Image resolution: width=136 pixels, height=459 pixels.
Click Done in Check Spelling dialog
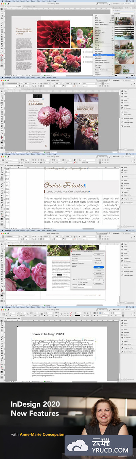coord(99,254)
